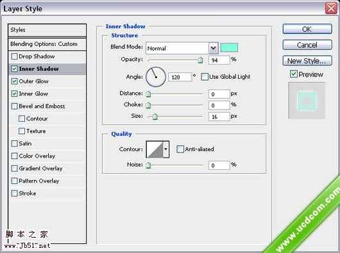The image size is (340, 253).
Task: Click the Distance slider handle
Action: (x=148, y=94)
